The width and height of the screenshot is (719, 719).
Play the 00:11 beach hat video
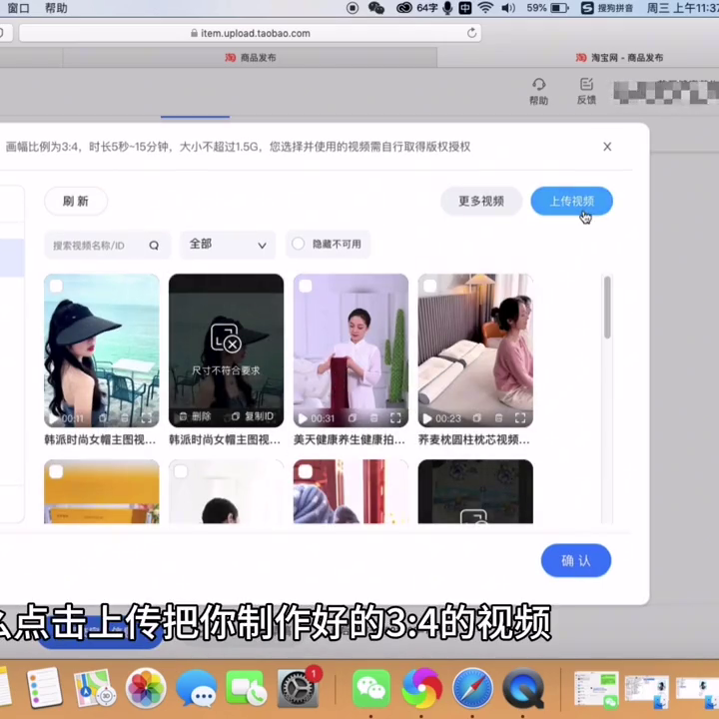coord(54,418)
